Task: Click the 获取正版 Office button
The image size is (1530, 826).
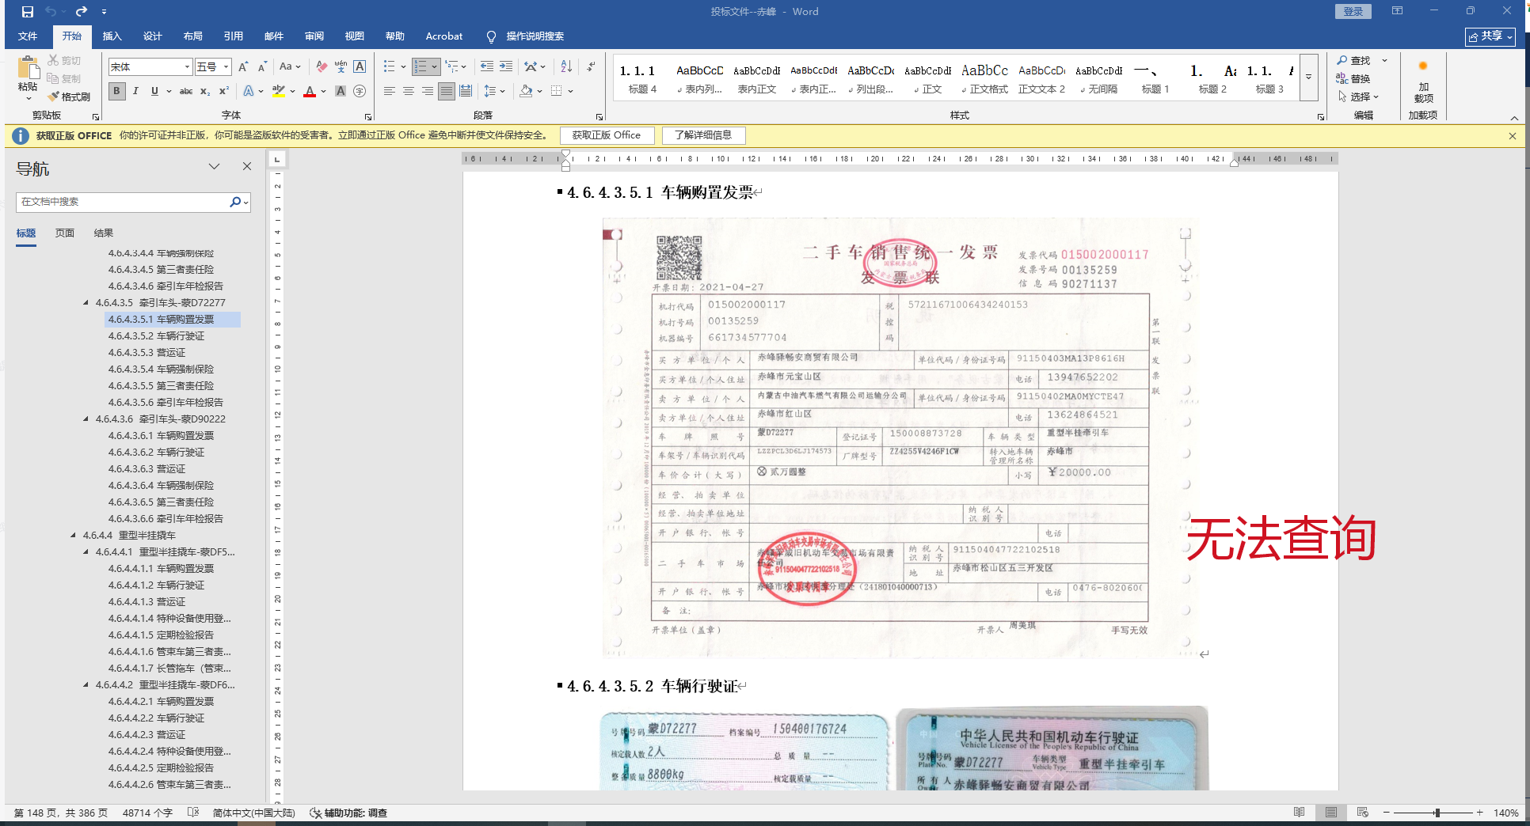Action: [x=607, y=135]
